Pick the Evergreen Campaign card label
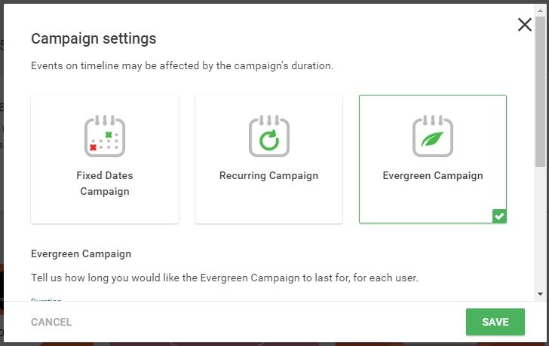Viewport: 549px width, 346px height. 433,175
